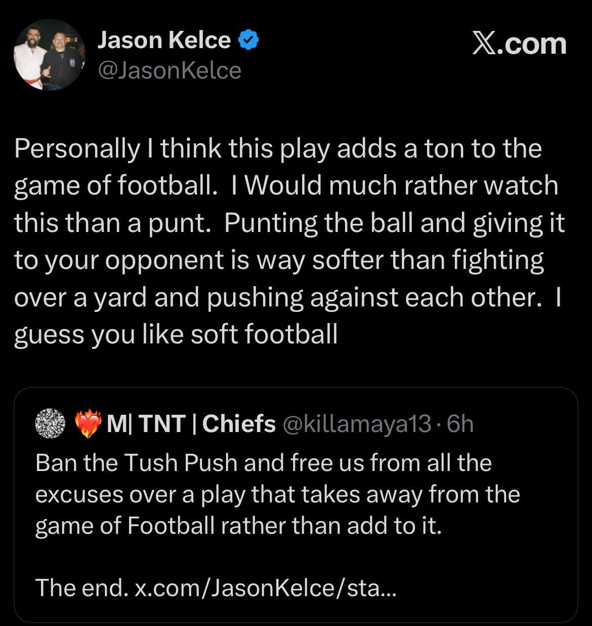
Task: Open the quoted user's pixelated avatar
Action: (x=51, y=423)
